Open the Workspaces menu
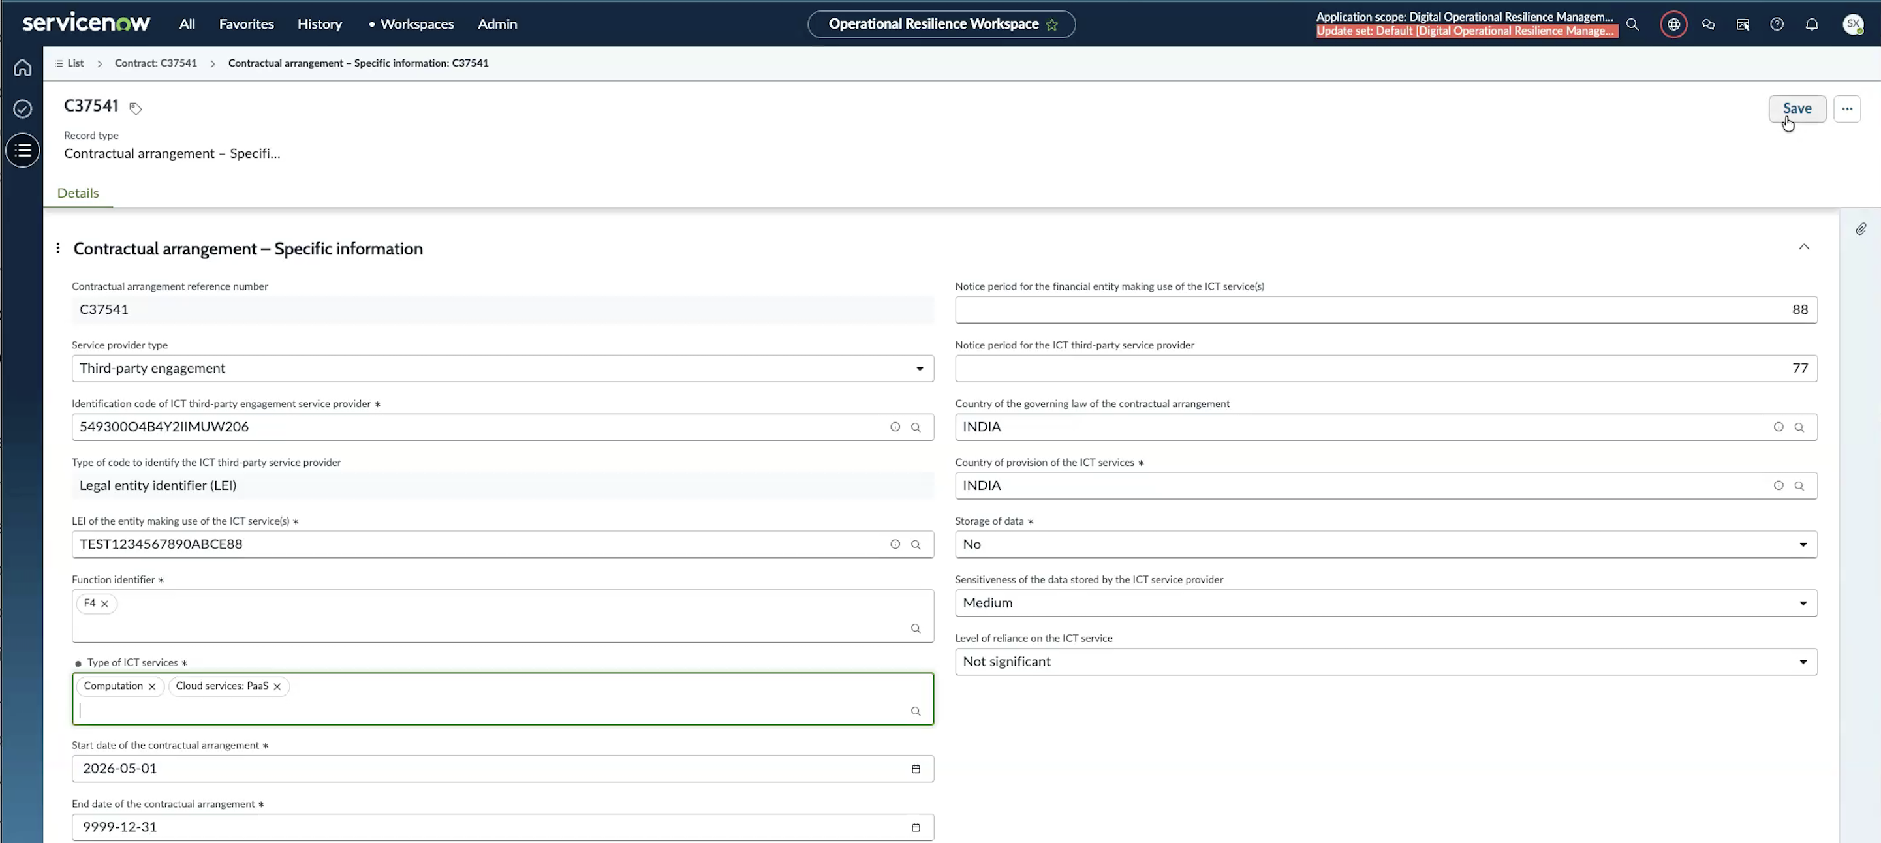This screenshot has height=843, width=1881. (x=416, y=24)
